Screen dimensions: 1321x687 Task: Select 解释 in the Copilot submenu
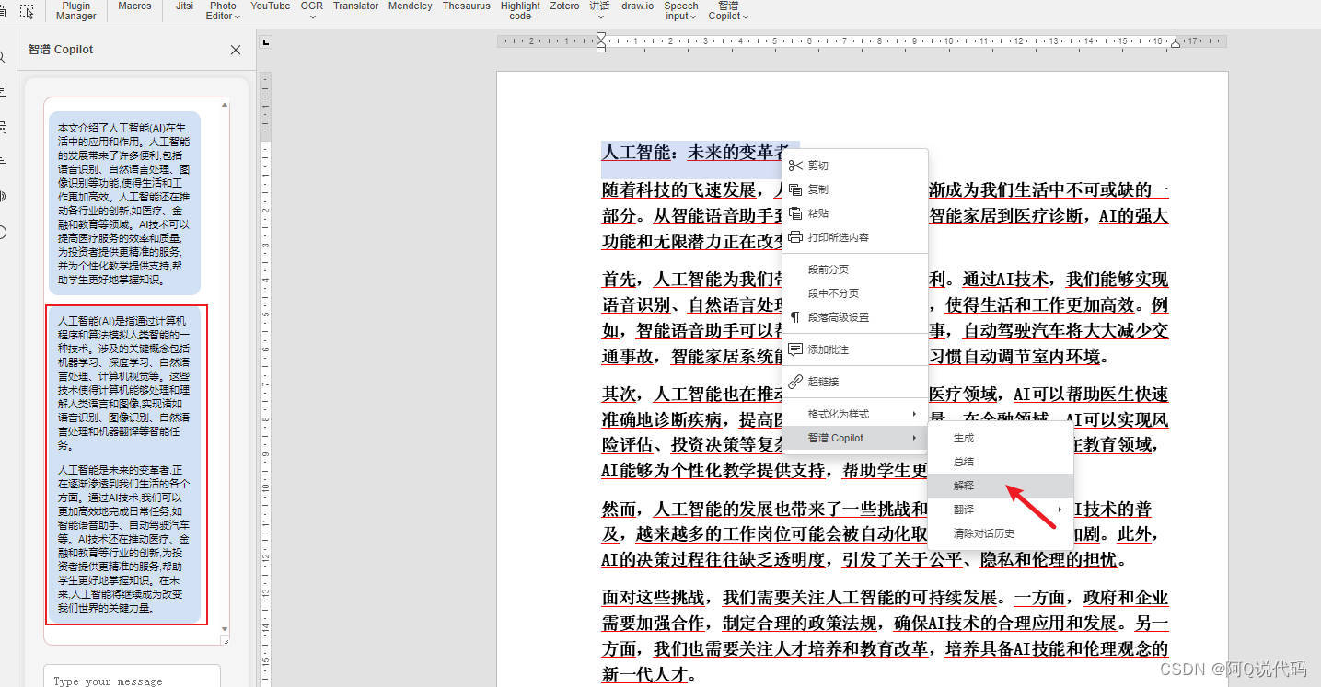(1000, 486)
